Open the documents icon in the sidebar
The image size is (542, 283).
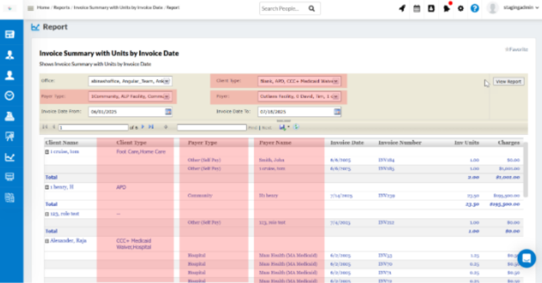tap(9, 197)
